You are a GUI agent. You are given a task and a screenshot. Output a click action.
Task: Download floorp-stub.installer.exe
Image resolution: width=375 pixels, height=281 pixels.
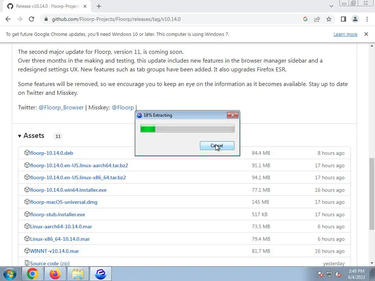click(57, 214)
